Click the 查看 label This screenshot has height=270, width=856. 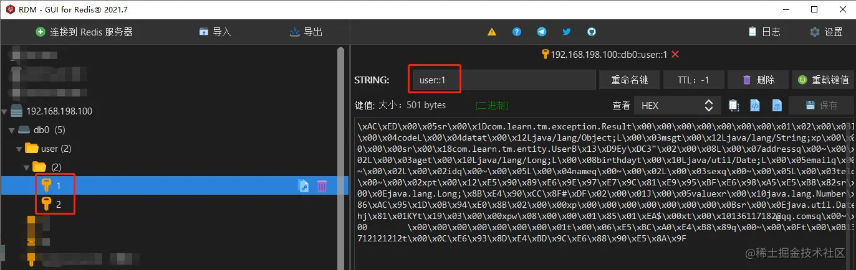pyautogui.click(x=621, y=105)
